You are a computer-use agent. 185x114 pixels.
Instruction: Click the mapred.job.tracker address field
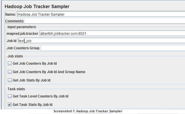(112, 34)
